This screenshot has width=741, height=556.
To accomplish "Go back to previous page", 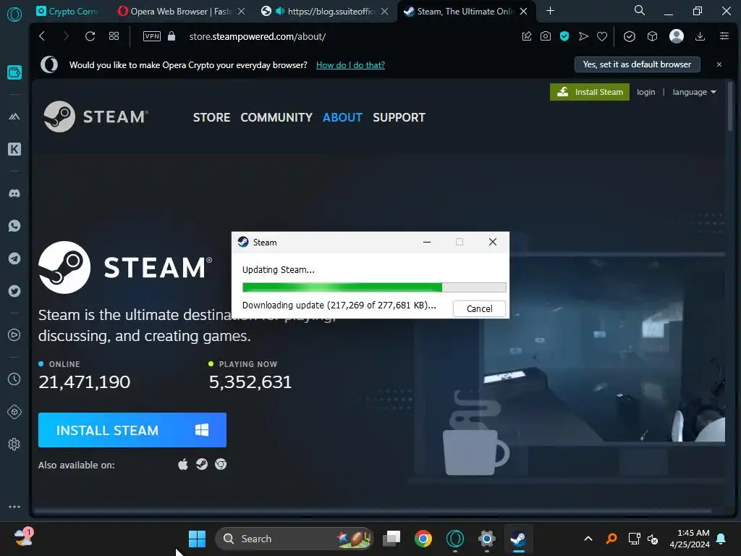I will (x=42, y=36).
